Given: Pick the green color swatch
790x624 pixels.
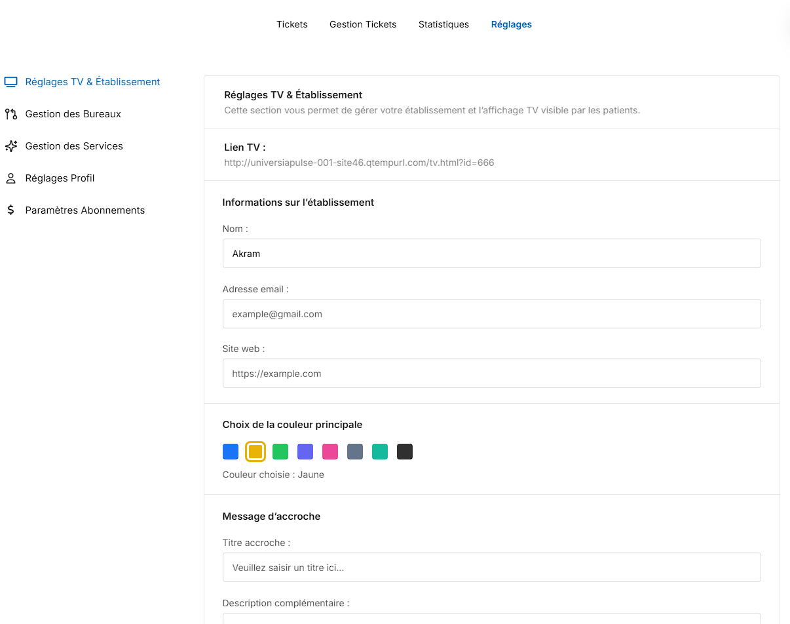Looking at the screenshot, I should point(280,452).
